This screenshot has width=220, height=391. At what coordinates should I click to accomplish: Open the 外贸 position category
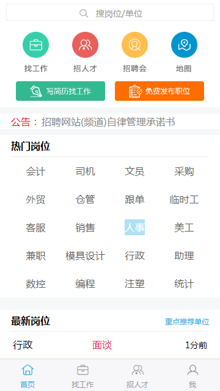(x=35, y=200)
